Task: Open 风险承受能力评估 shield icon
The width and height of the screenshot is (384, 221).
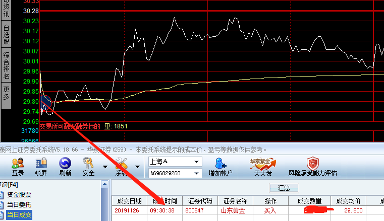Action: (x=312, y=167)
